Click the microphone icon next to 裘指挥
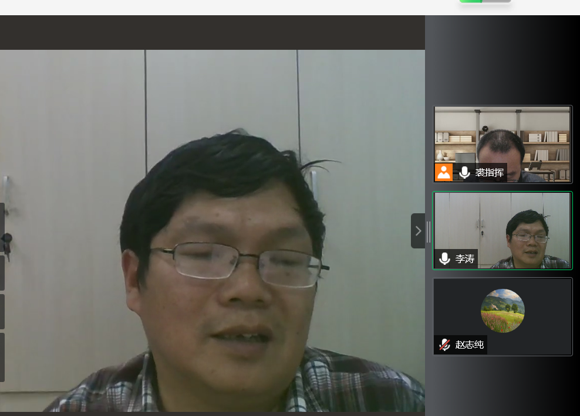 (464, 172)
